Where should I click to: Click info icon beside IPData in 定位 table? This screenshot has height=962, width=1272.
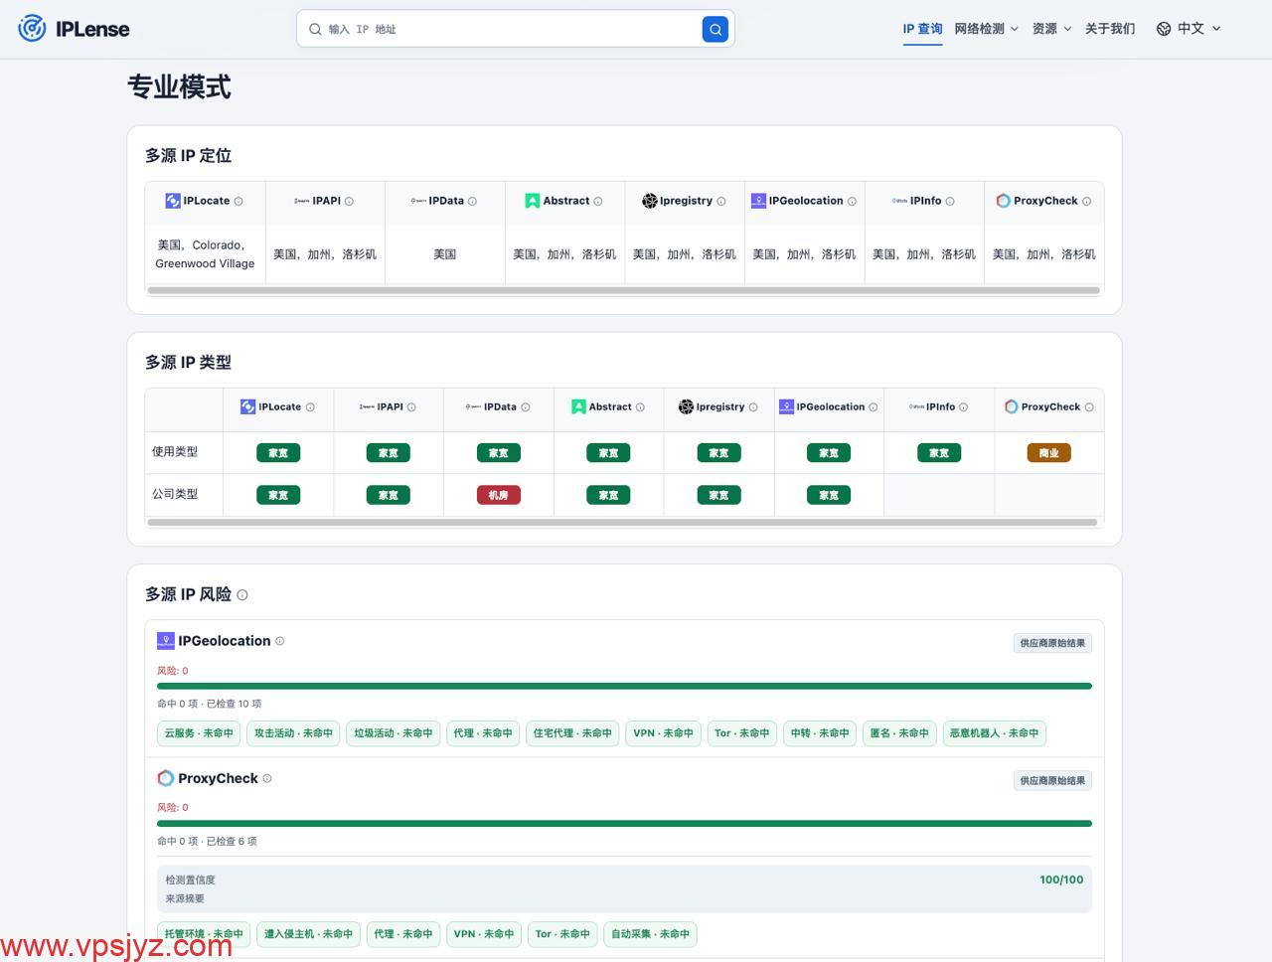(x=472, y=202)
